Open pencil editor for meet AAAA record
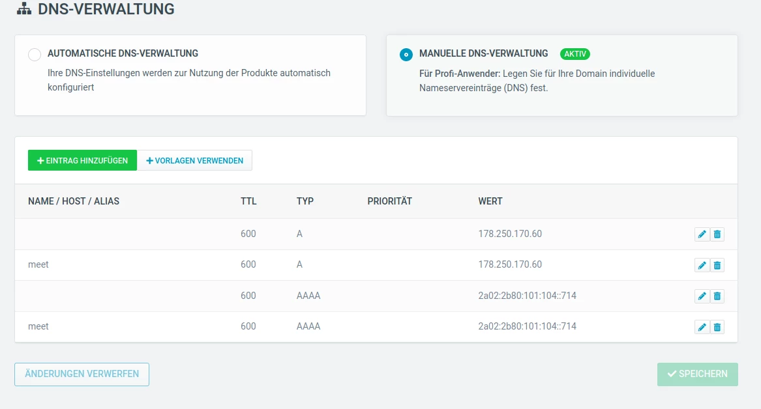 click(702, 327)
